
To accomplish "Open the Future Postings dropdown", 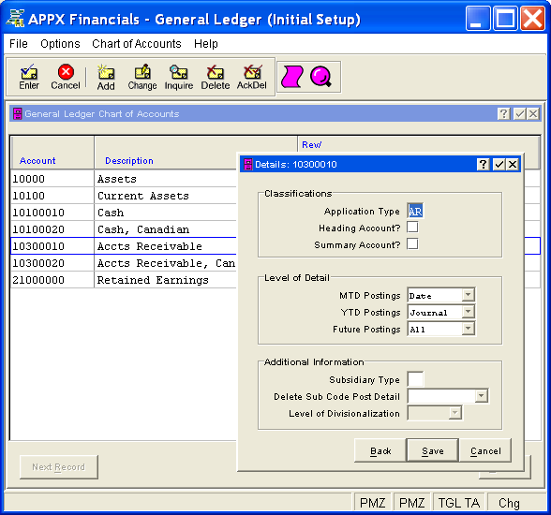I will click(x=469, y=329).
